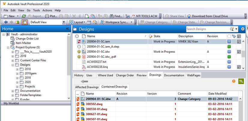Click the NTI TOOLS ACW wand icon

134,16
